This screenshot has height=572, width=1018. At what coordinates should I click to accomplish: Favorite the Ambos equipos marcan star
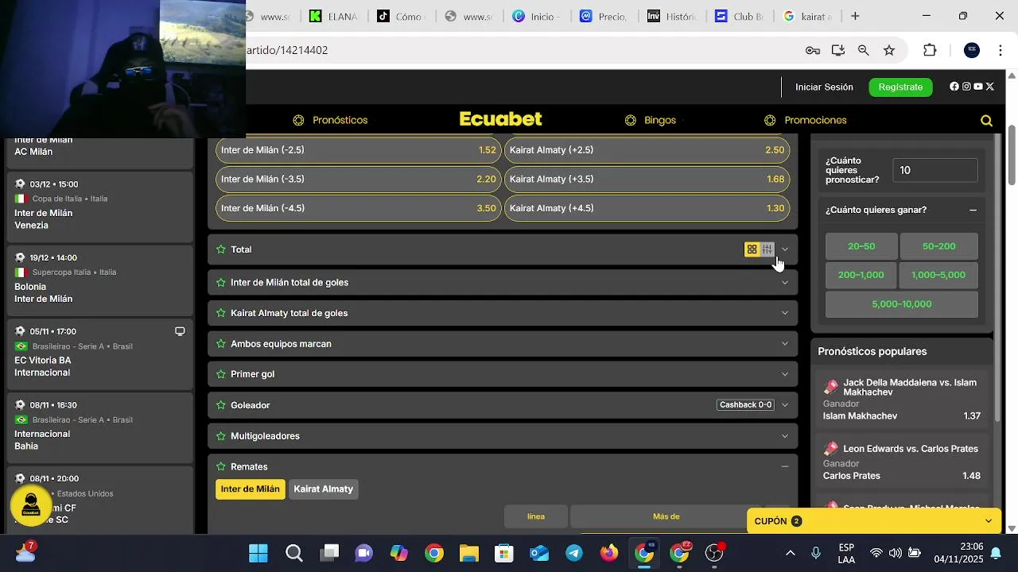click(221, 344)
